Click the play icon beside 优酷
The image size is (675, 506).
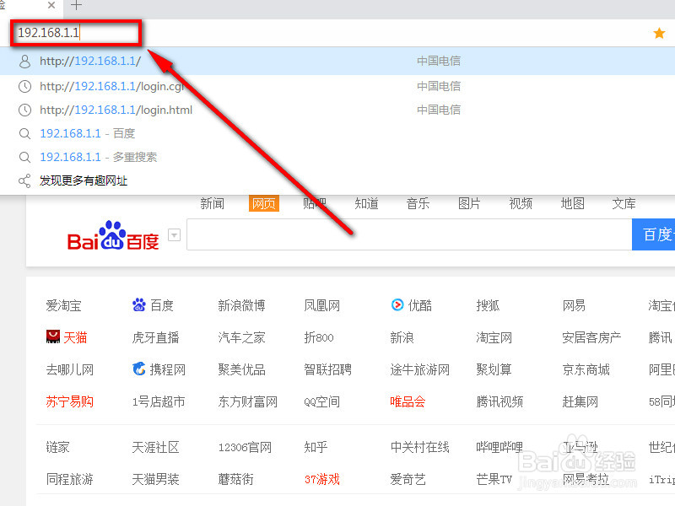coord(396,304)
